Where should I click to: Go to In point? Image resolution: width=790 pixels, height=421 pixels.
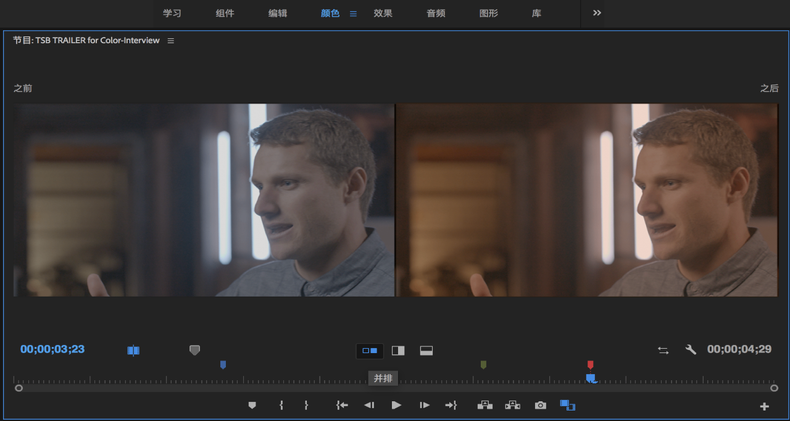pos(342,406)
